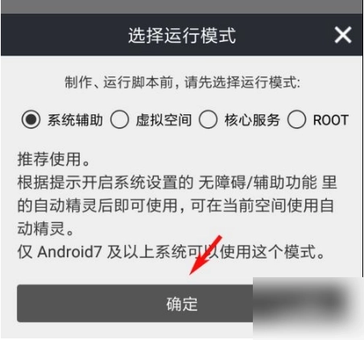Click the 制作、运行脚本前 instruction line
Screen dimensions: 364x340
coord(183,82)
